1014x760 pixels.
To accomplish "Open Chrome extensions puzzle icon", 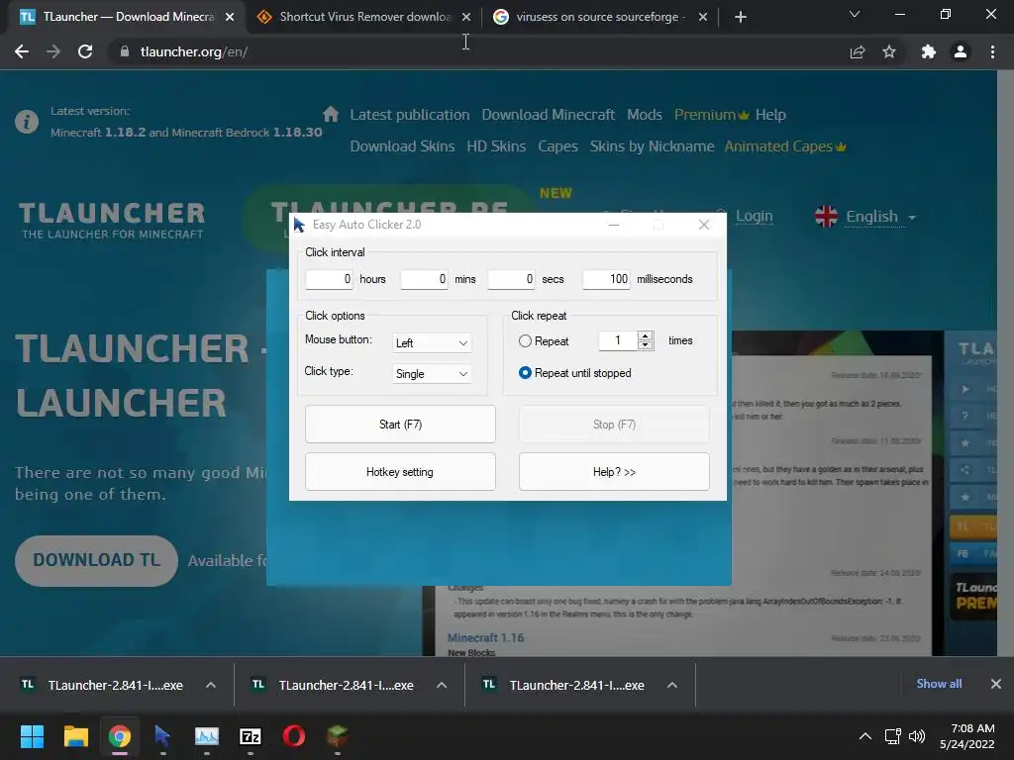I will 929,51.
